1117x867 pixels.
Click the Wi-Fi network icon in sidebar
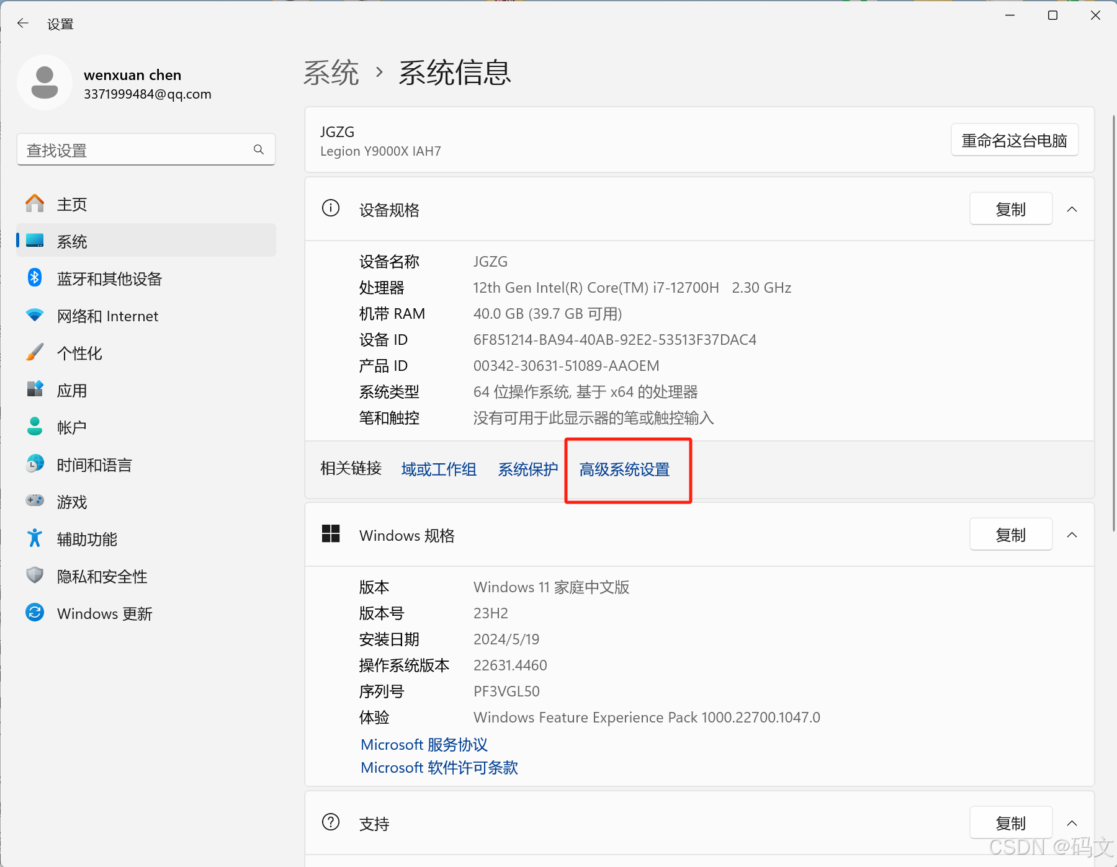[x=35, y=315]
